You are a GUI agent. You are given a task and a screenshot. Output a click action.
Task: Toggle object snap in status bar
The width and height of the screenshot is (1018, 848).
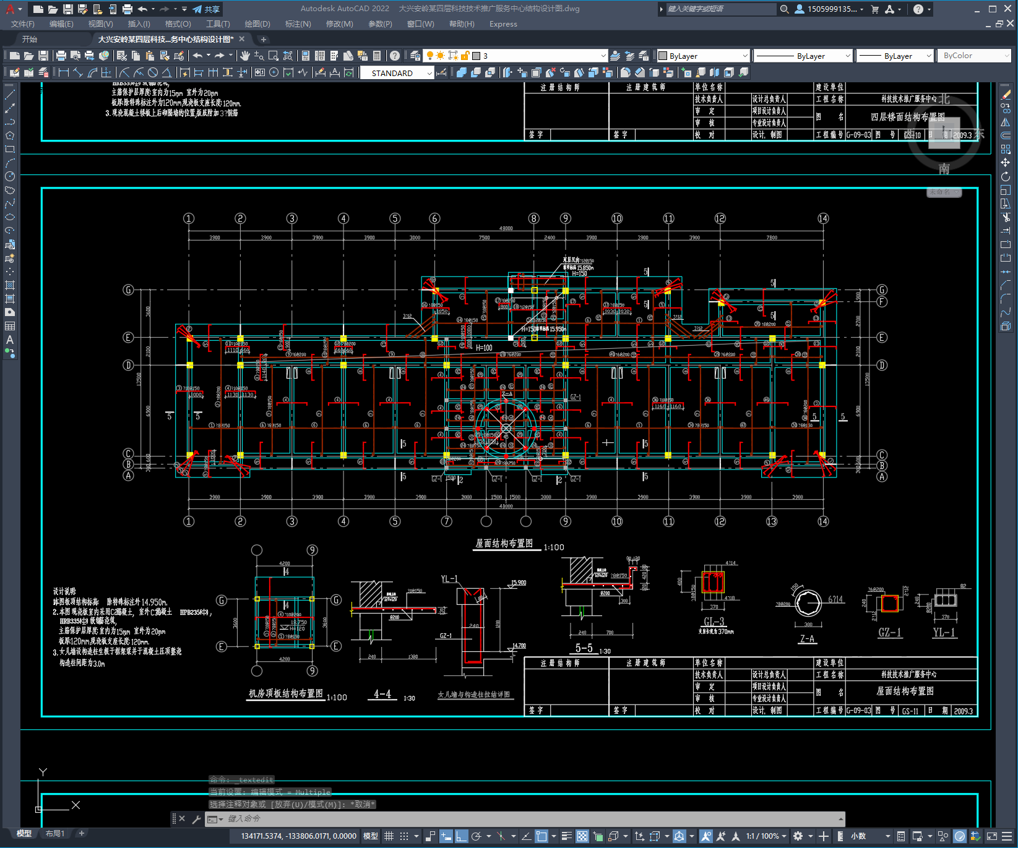pyautogui.click(x=541, y=836)
